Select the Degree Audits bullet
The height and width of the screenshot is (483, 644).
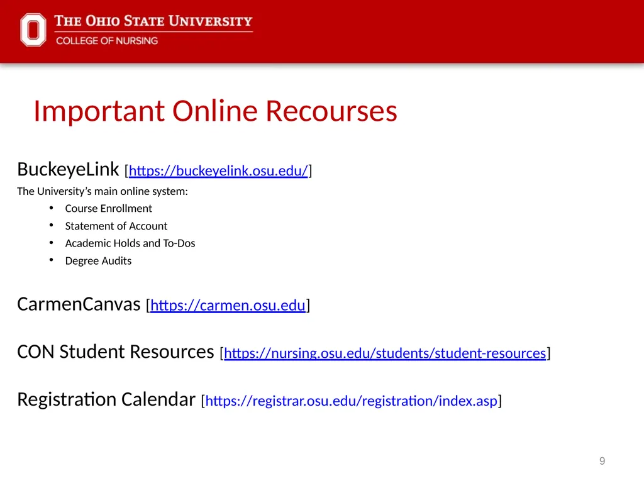click(x=98, y=261)
